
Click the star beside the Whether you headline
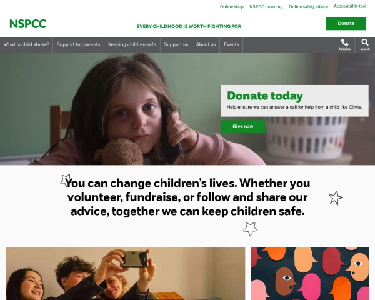(336, 198)
